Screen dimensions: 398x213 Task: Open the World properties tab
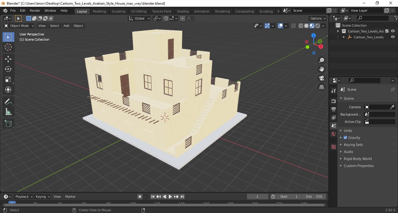coord(334,134)
